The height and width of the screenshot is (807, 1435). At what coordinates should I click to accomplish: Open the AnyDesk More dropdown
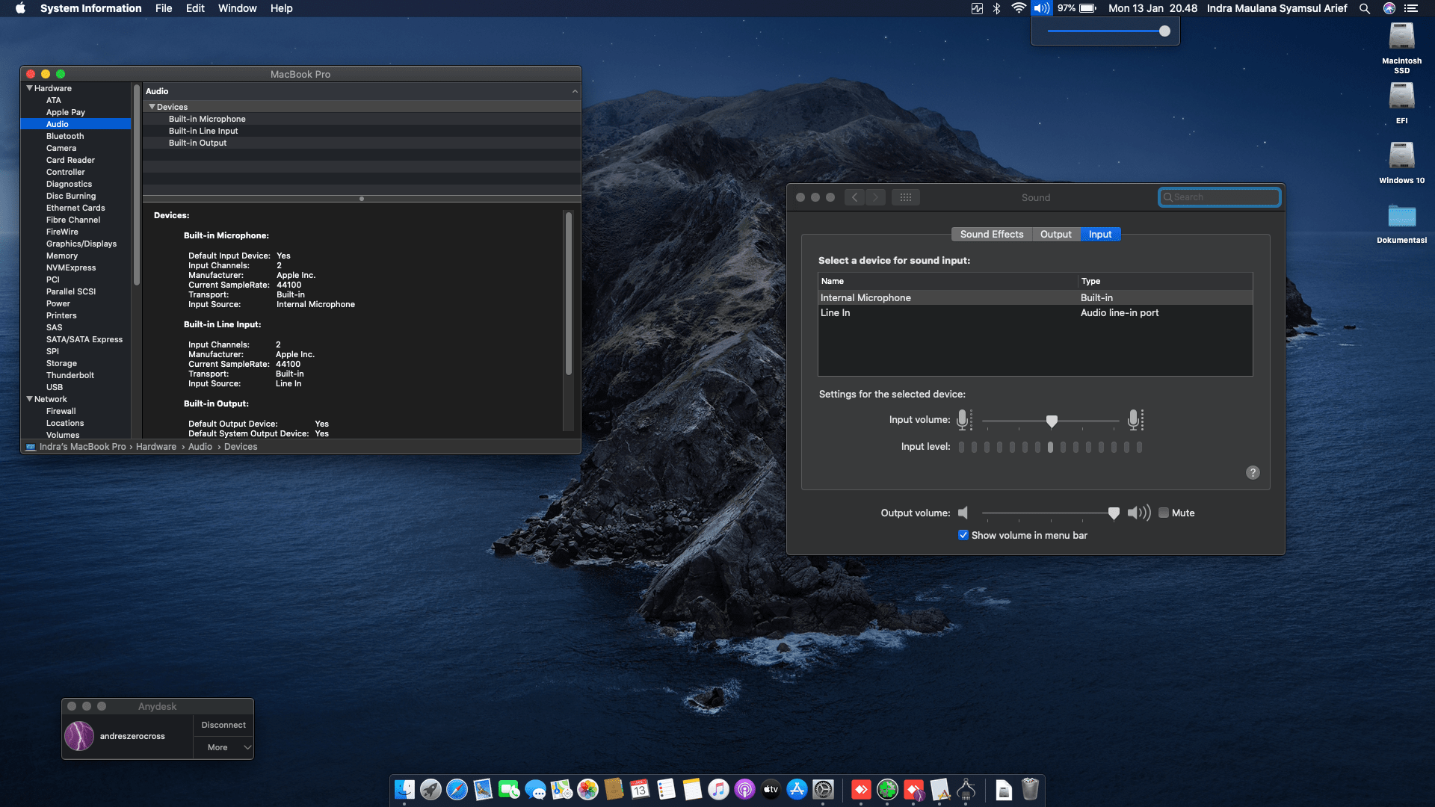point(223,747)
